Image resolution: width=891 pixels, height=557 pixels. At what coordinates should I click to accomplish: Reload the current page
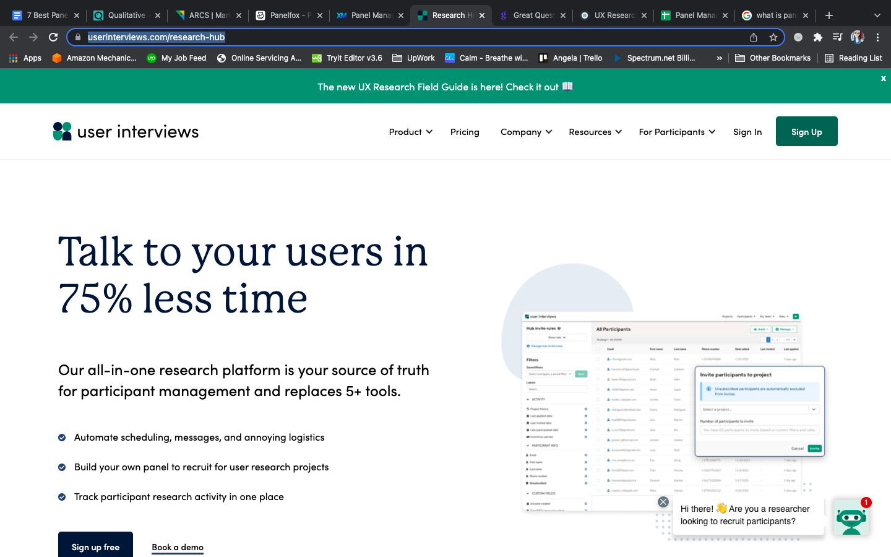point(53,37)
